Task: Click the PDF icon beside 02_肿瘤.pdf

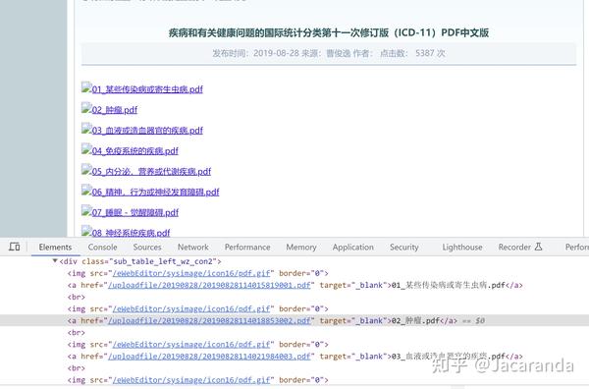Action: [86, 108]
